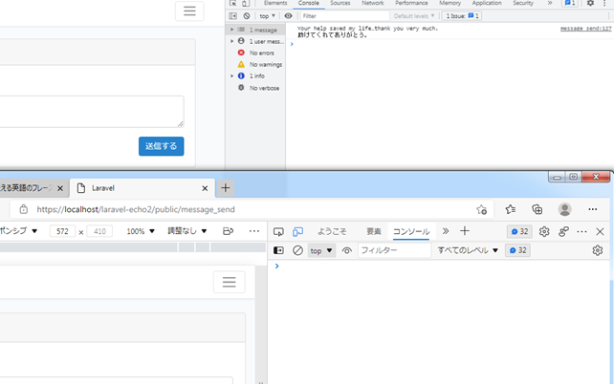Open the profile avatar in Edge

(564, 209)
